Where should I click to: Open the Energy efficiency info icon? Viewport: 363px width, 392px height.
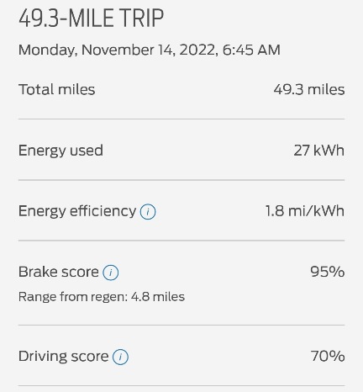coord(148,212)
